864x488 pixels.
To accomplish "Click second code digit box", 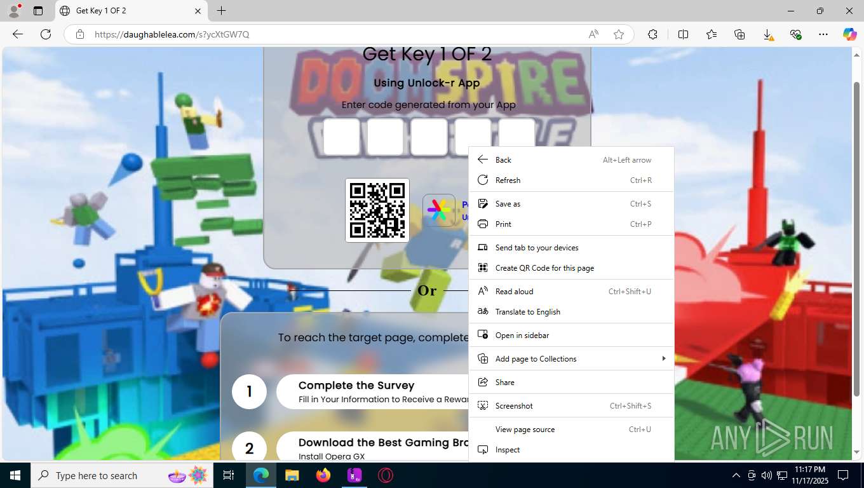I will (x=386, y=137).
